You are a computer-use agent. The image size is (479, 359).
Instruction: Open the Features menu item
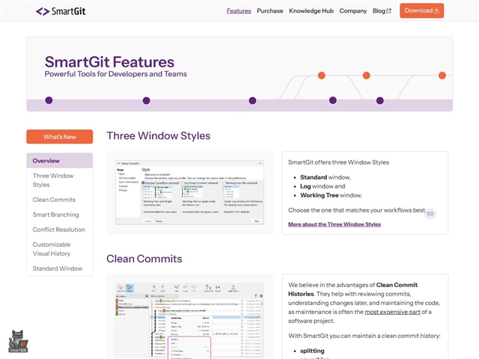click(x=239, y=11)
